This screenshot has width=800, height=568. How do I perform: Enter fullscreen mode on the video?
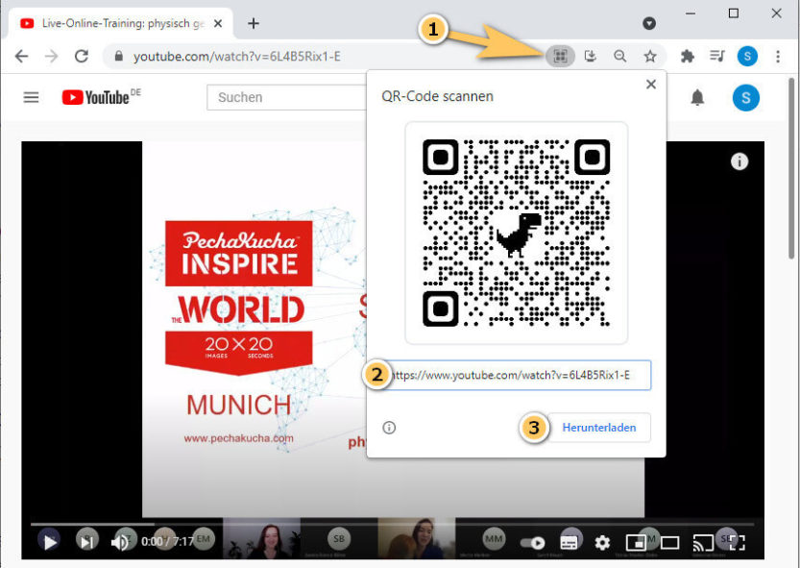[739, 542]
